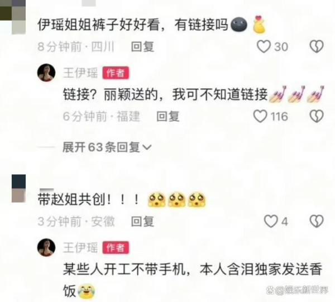This screenshot has height=302, width=335.
Task: Like the Anhui comment with 4 likes
Action: pyautogui.click(x=271, y=221)
